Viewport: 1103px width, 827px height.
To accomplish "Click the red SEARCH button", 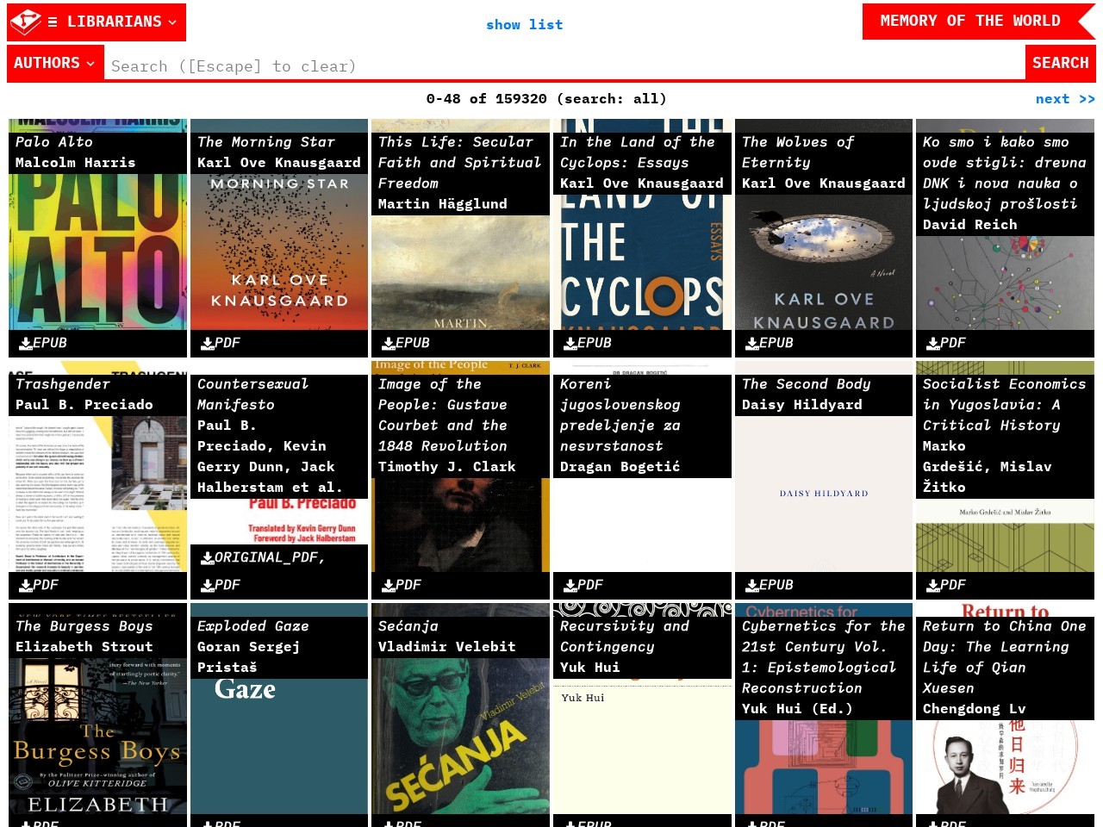I will pos(1060,63).
